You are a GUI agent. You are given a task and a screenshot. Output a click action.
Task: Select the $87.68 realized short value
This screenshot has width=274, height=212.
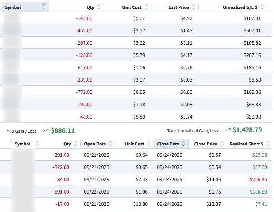(x=260, y=167)
